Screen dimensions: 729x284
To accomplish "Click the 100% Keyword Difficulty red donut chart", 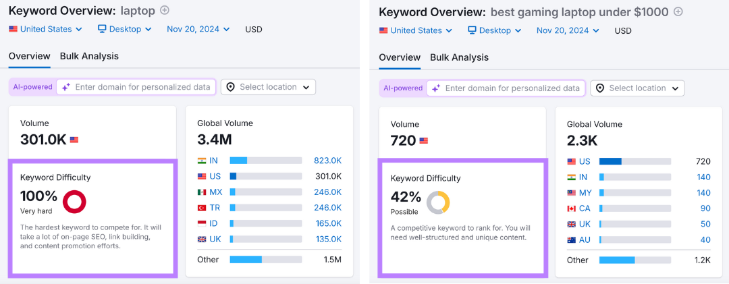I will click(74, 202).
